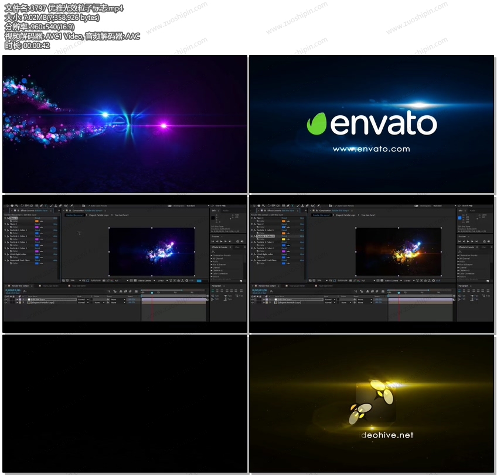Toggle Flare 2 fx switch in purple-particle frame
Image resolution: width=497 pixels, height=475 pixels.
click(x=6, y=224)
